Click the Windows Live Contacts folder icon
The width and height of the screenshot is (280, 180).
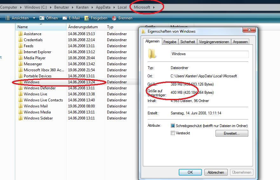point(21,100)
